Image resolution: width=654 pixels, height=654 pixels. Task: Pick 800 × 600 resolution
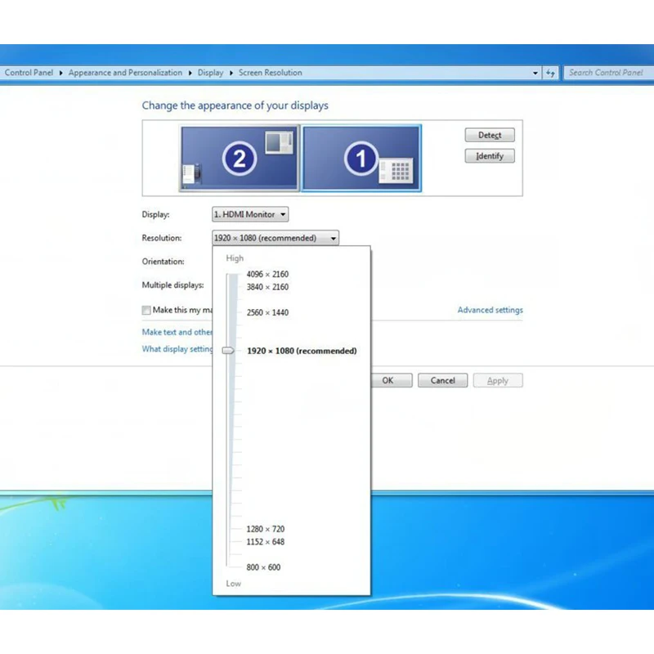pos(263,567)
